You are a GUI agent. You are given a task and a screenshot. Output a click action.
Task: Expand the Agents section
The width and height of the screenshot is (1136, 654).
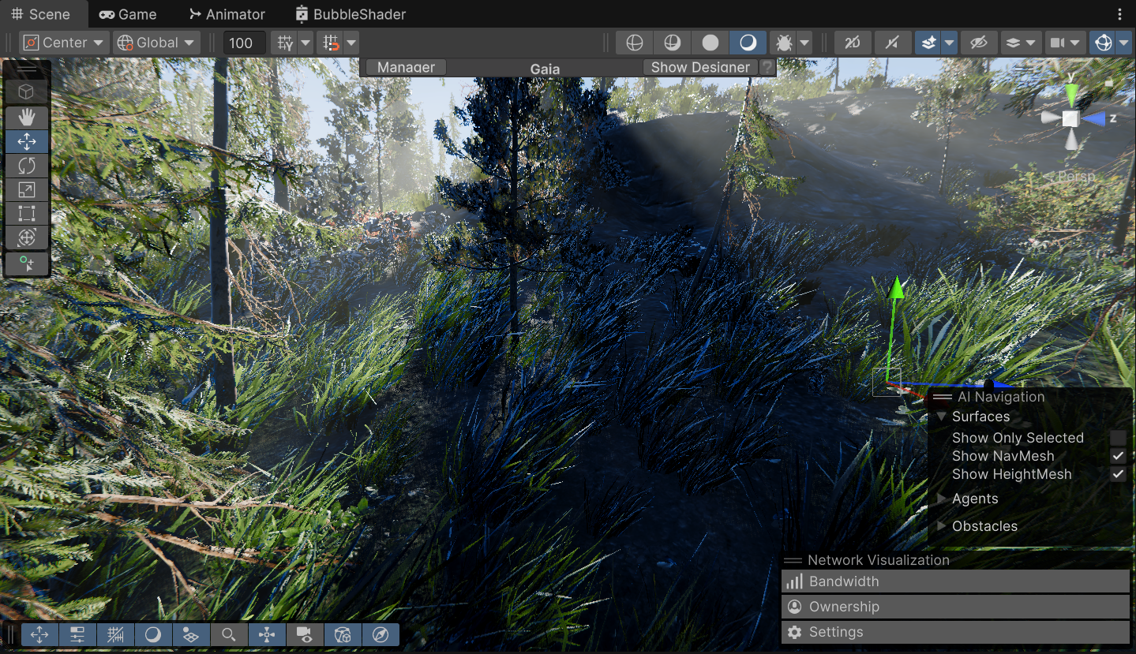coord(941,499)
